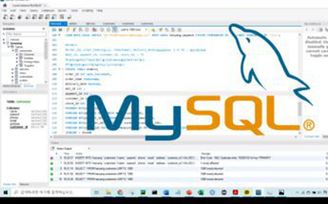The width and height of the screenshot is (328, 204).
Task: Expand the Foreign Keys node
Action: tap(17, 62)
